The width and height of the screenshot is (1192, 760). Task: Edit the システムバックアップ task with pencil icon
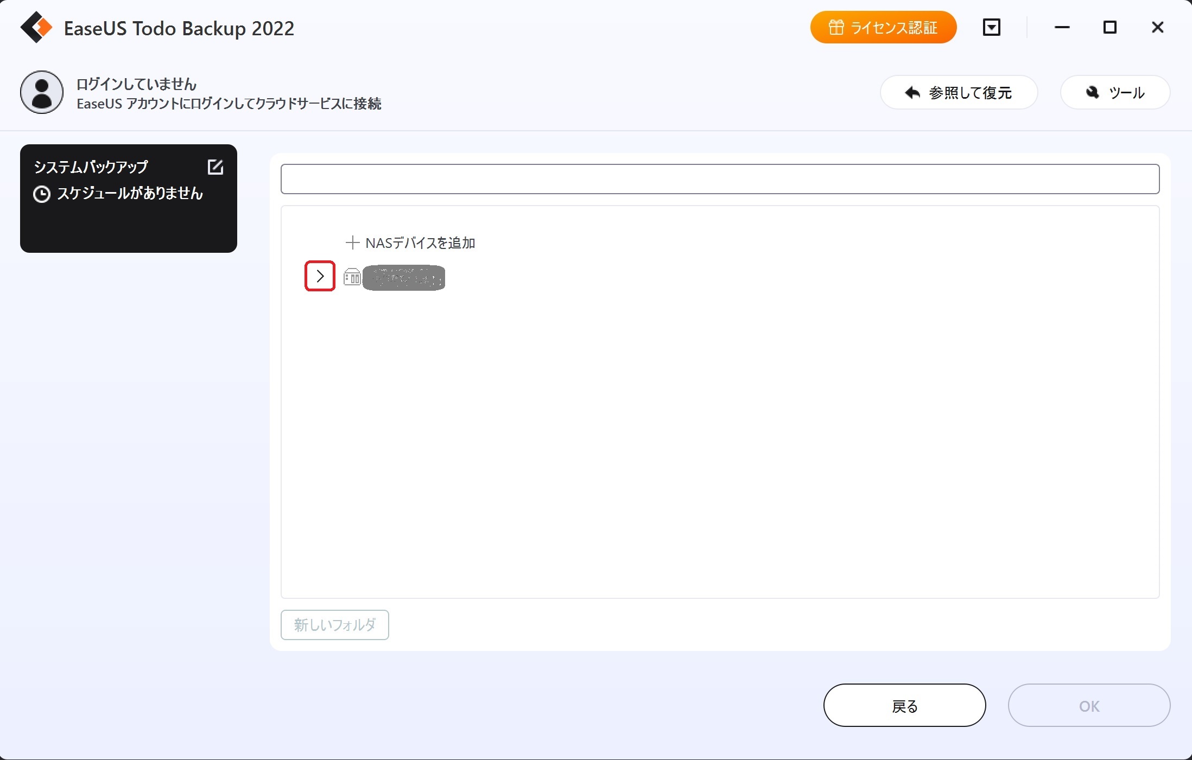[x=215, y=167]
